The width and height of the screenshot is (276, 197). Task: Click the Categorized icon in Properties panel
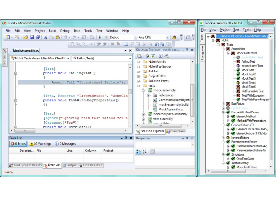pyautogui.click(x=139, y=152)
